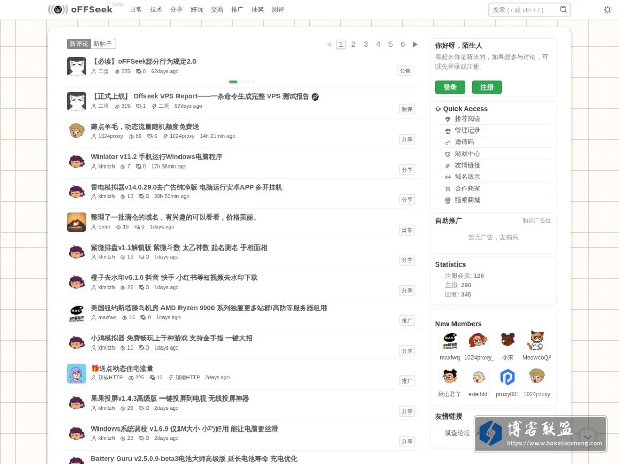
Task: Select page 2 in pagination
Action: pyautogui.click(x=353, y=44)
